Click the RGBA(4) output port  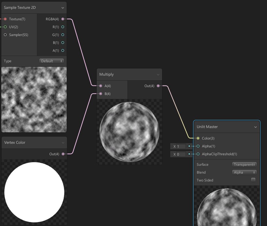pos(63,19)
